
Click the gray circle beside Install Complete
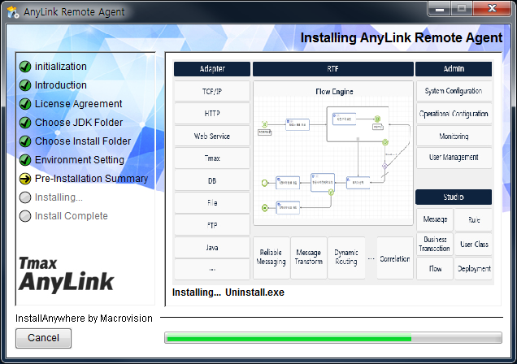[25, 216]
